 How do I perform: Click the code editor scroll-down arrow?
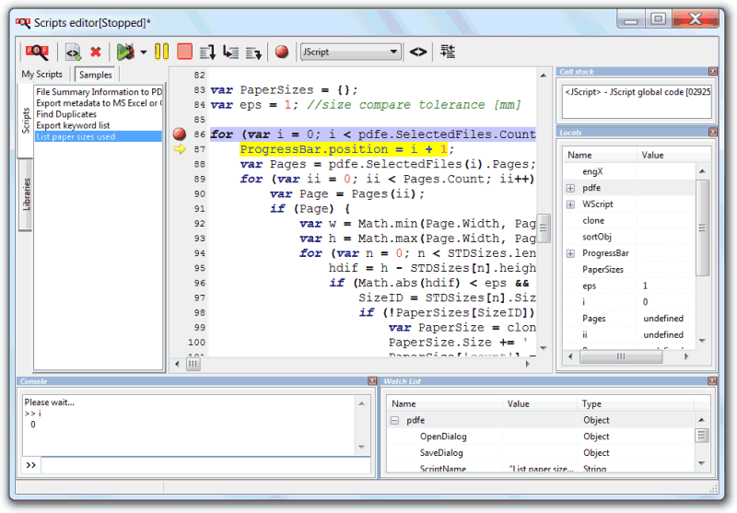coord(544,348)
